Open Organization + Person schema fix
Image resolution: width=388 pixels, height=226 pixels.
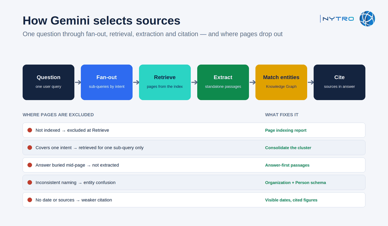(x=296, y=182)
